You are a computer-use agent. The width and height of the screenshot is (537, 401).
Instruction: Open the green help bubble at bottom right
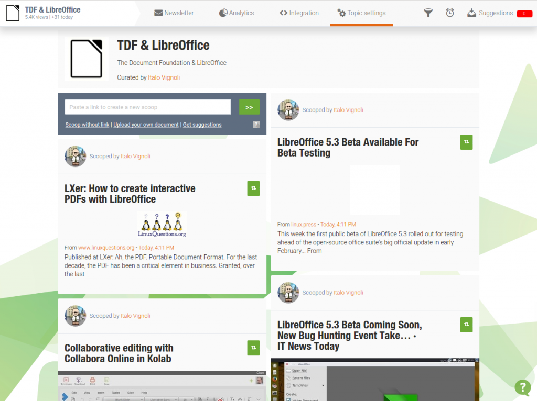click(522, 387)
